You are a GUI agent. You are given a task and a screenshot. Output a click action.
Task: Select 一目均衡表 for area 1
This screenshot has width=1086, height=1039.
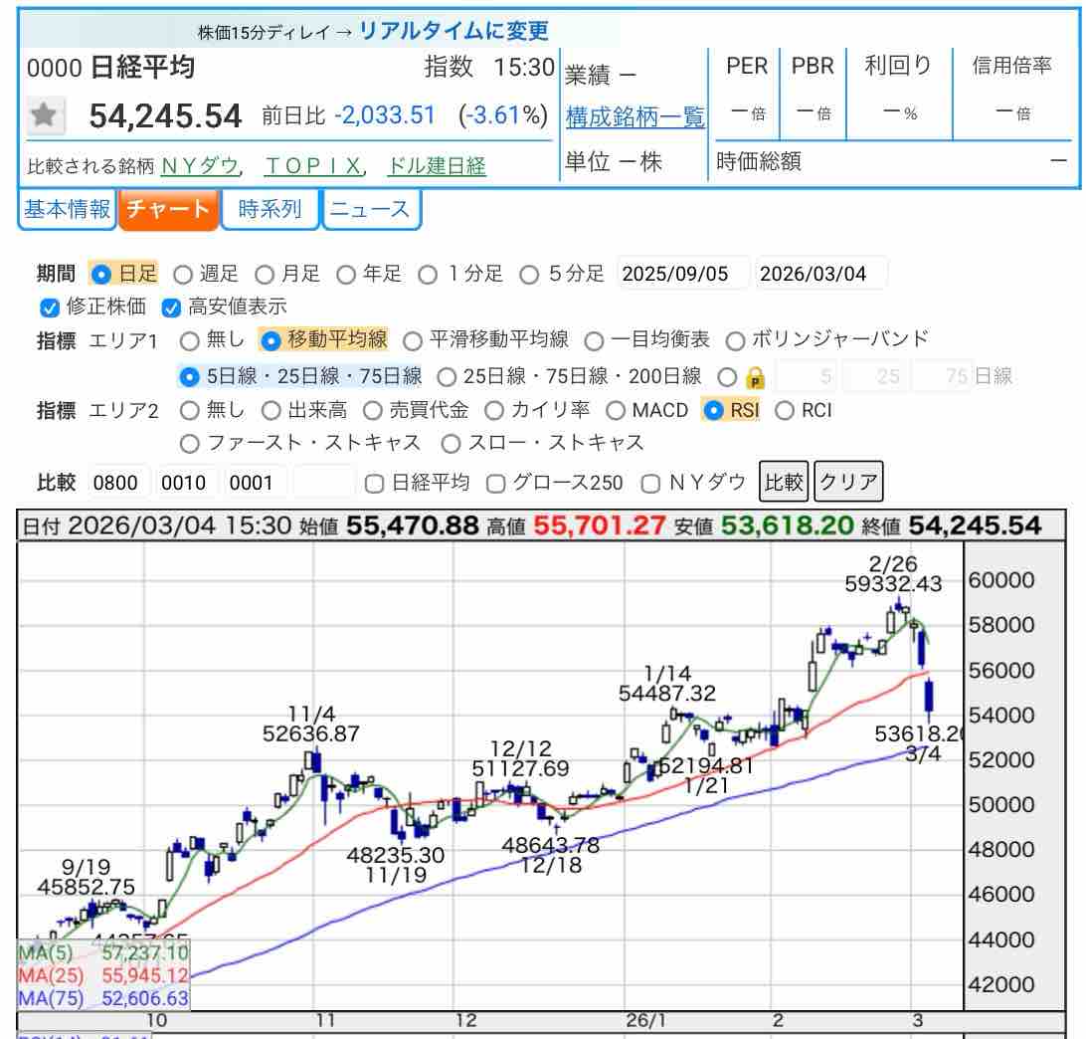coord(594,341)
